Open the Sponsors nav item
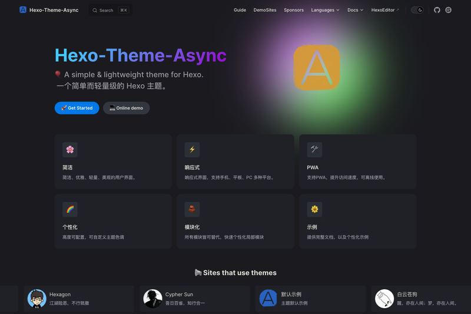 (x=293, y=10)
